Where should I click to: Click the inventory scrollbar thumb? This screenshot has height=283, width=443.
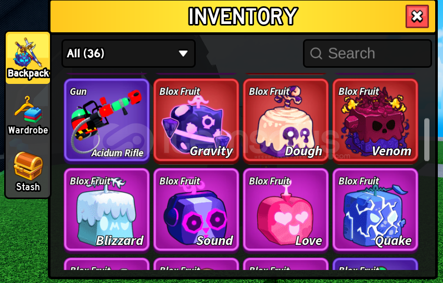(427, 140)
